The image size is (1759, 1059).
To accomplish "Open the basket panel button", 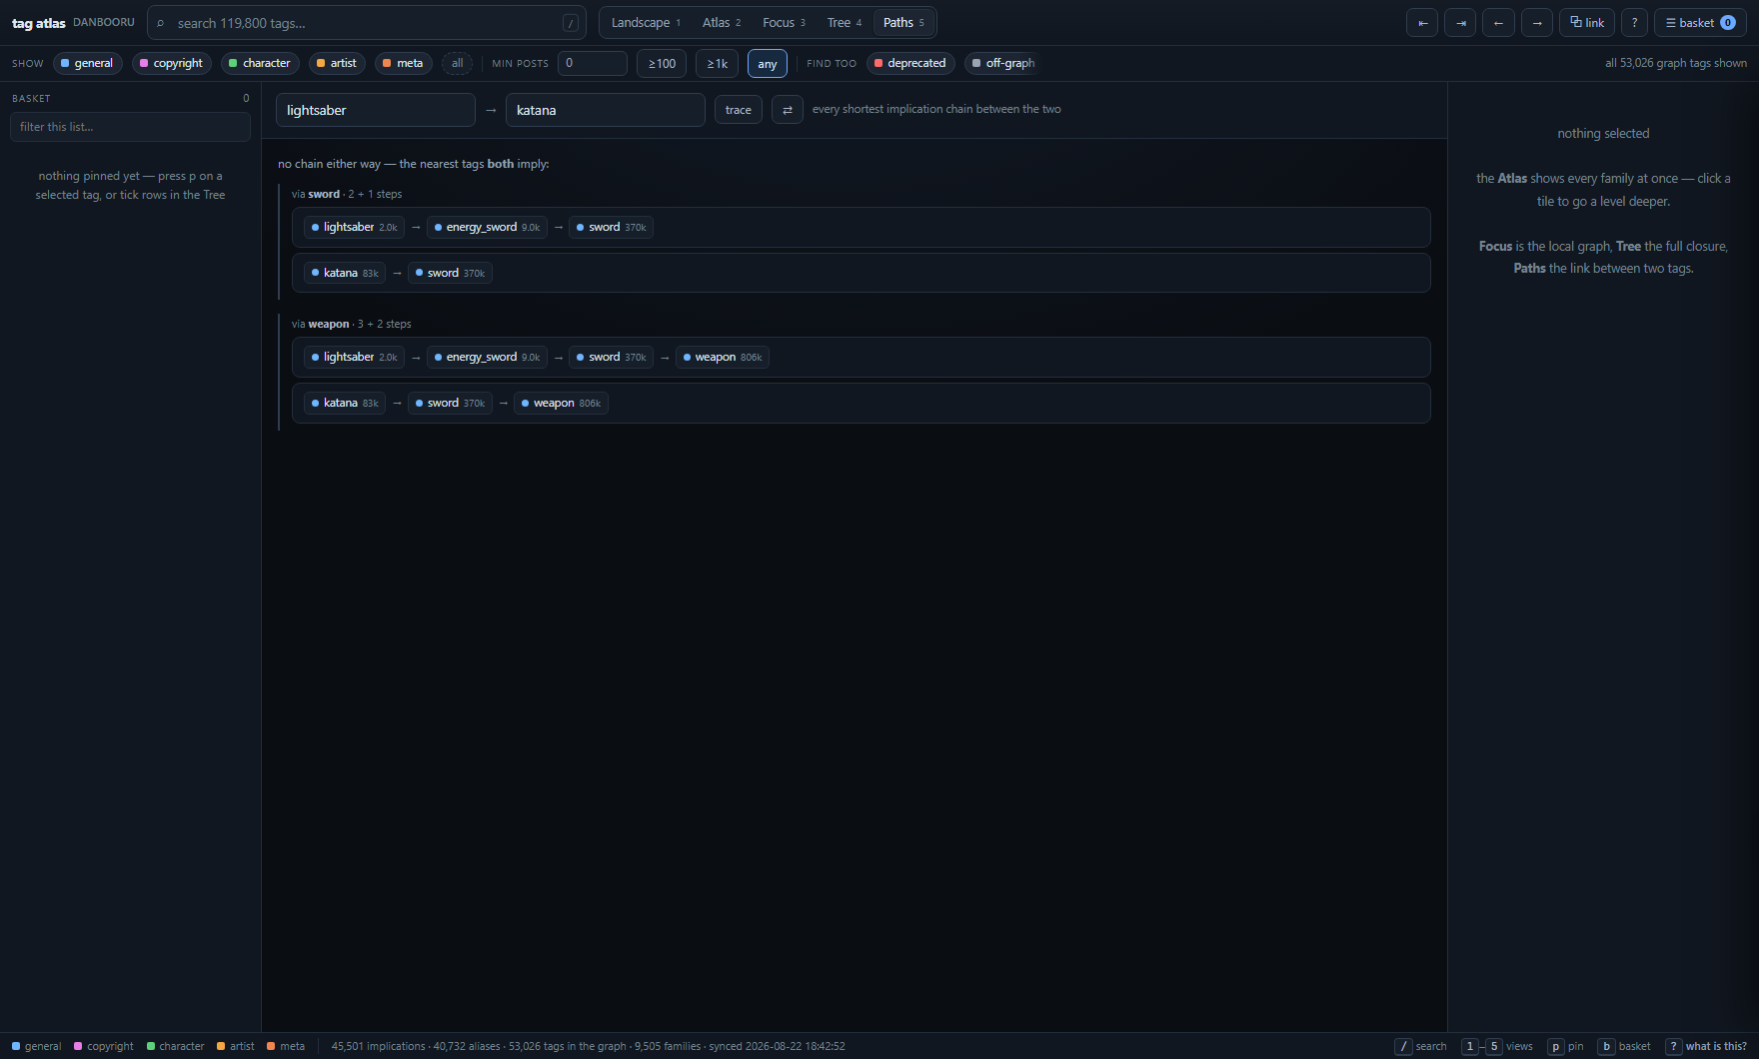I will (x=1700, y=22).
